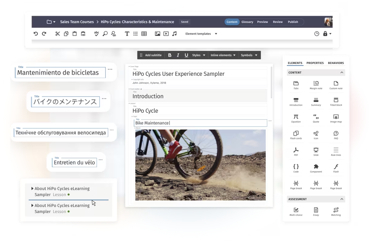Click the Undo icon
Image resolution: width=370 pixels, height=242 pixels.
(36, 34)
